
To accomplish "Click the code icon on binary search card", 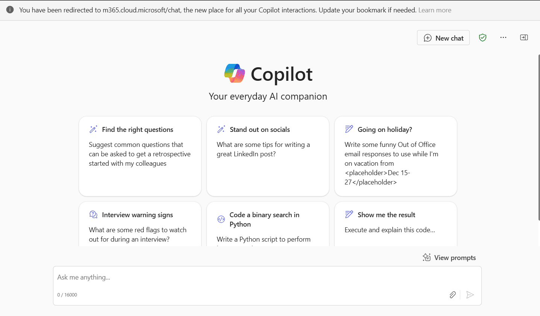I will coord(221,218).
